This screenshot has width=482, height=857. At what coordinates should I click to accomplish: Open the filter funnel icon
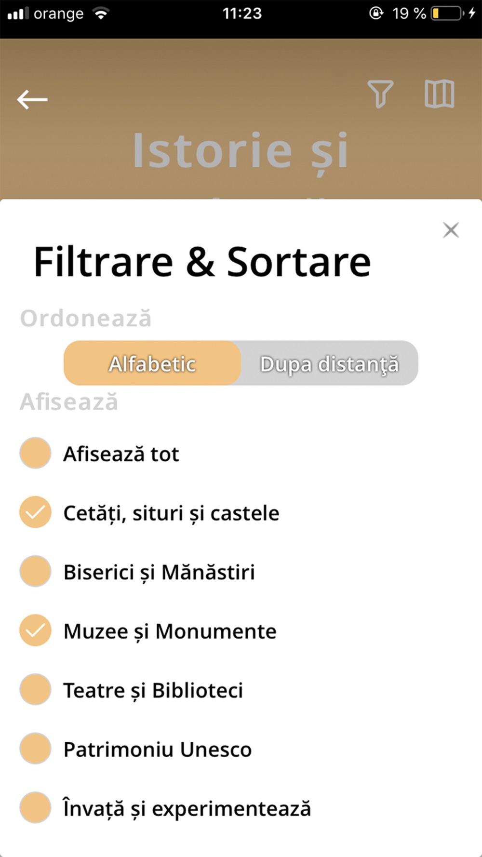coord(381,94)
